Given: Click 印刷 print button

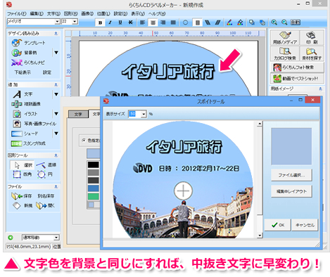Looking at the screenshot, I should tap(312, 38).
